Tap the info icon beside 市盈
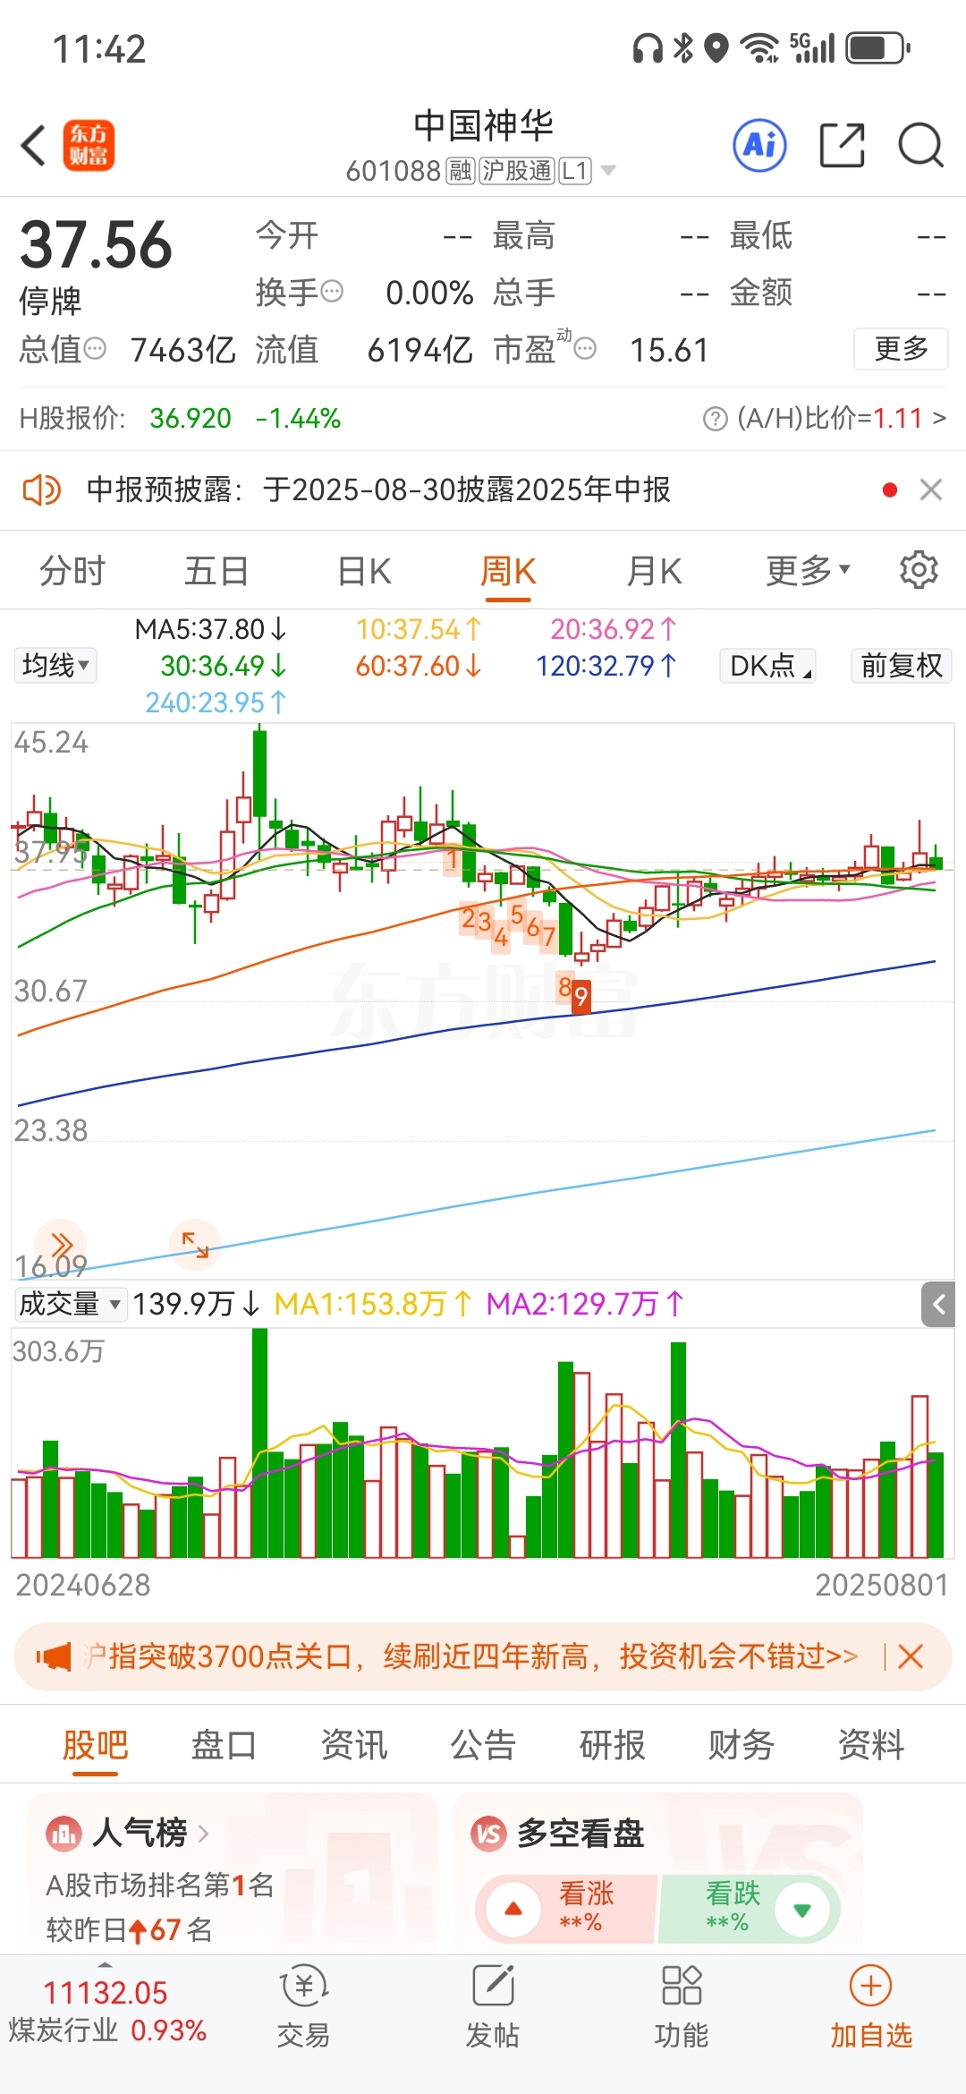Screen dimensions: 966x2094 (x=585, y=348)
